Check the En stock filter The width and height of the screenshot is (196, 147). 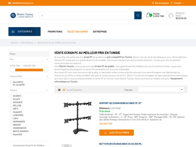tap(11, 85)
